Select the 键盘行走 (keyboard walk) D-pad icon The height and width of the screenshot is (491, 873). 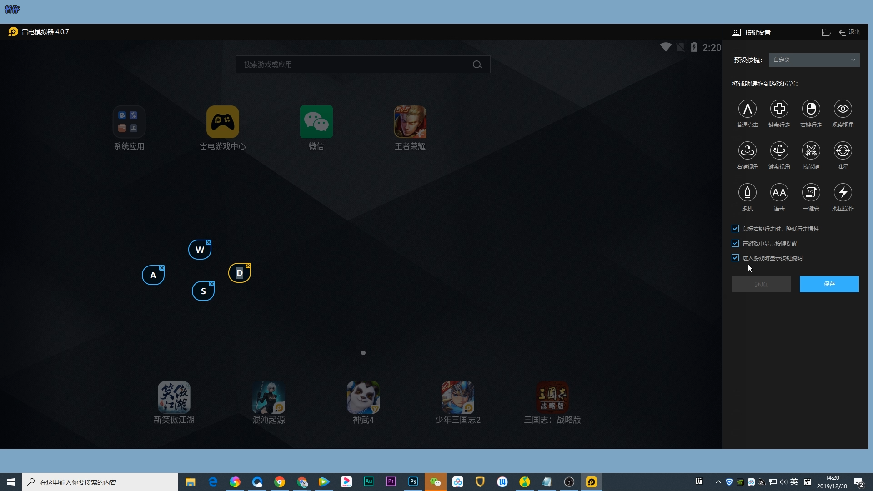779,109
